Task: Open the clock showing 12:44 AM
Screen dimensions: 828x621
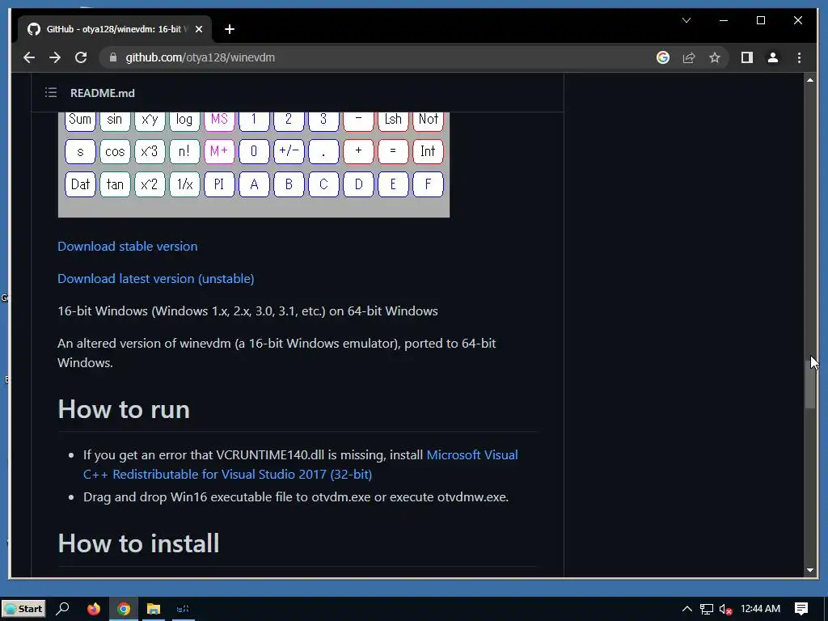Action: [760, 609]
